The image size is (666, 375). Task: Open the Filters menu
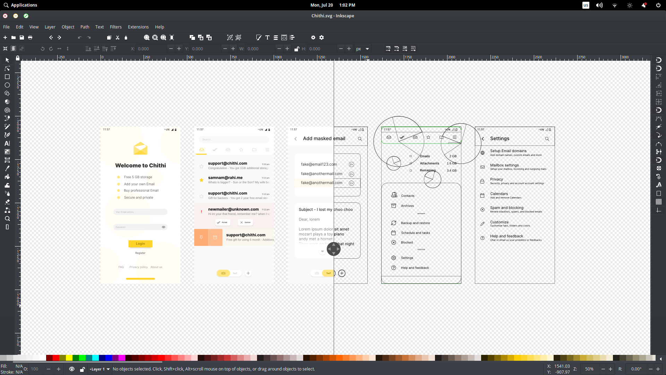pos(116,27)
